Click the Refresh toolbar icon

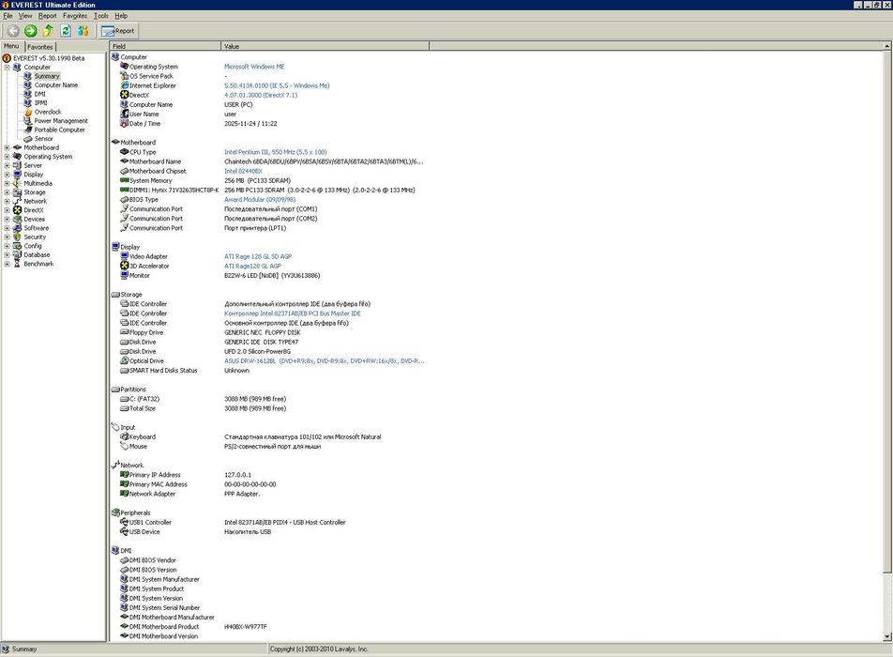pos(66,31)
